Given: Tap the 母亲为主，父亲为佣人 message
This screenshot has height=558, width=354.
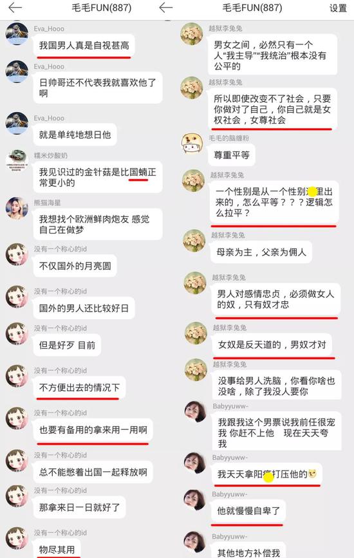Looking at the screenshot, I should pos(261,252).
